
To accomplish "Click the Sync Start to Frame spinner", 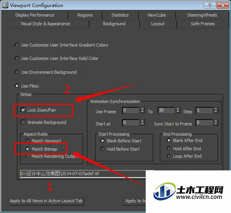I will (216, 122).
